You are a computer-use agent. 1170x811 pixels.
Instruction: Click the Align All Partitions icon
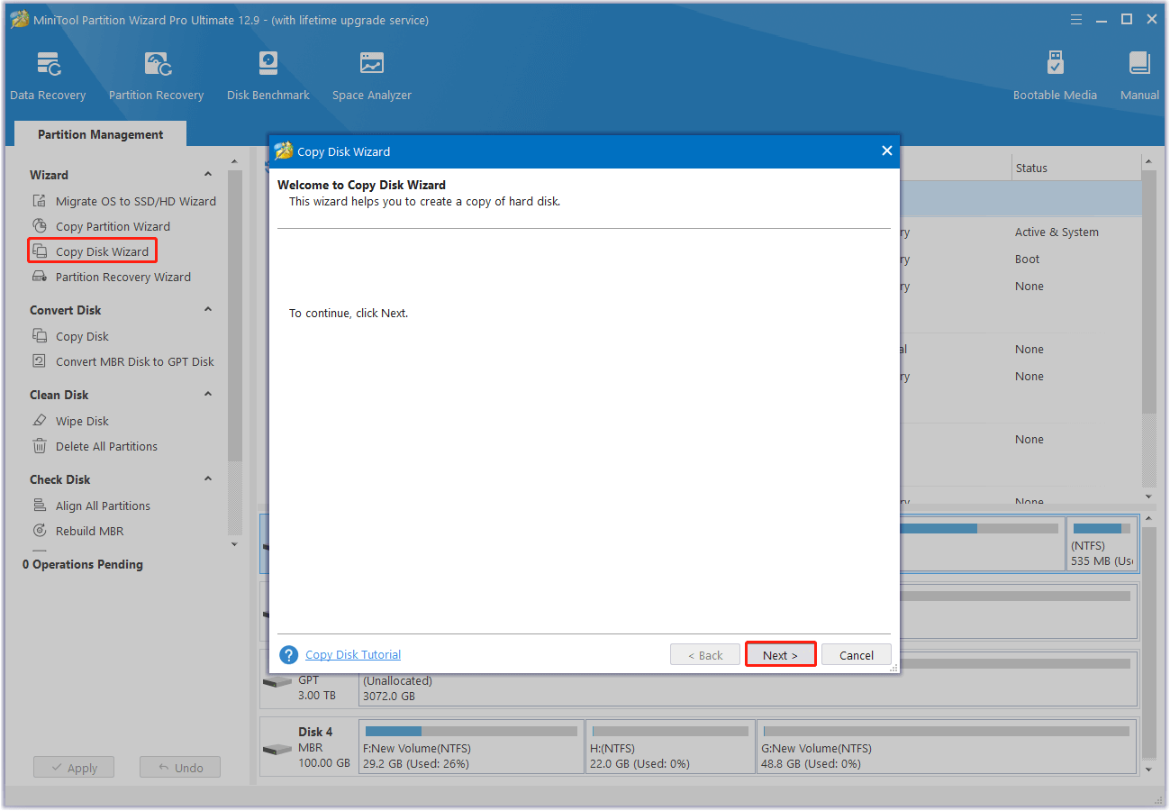40,506
